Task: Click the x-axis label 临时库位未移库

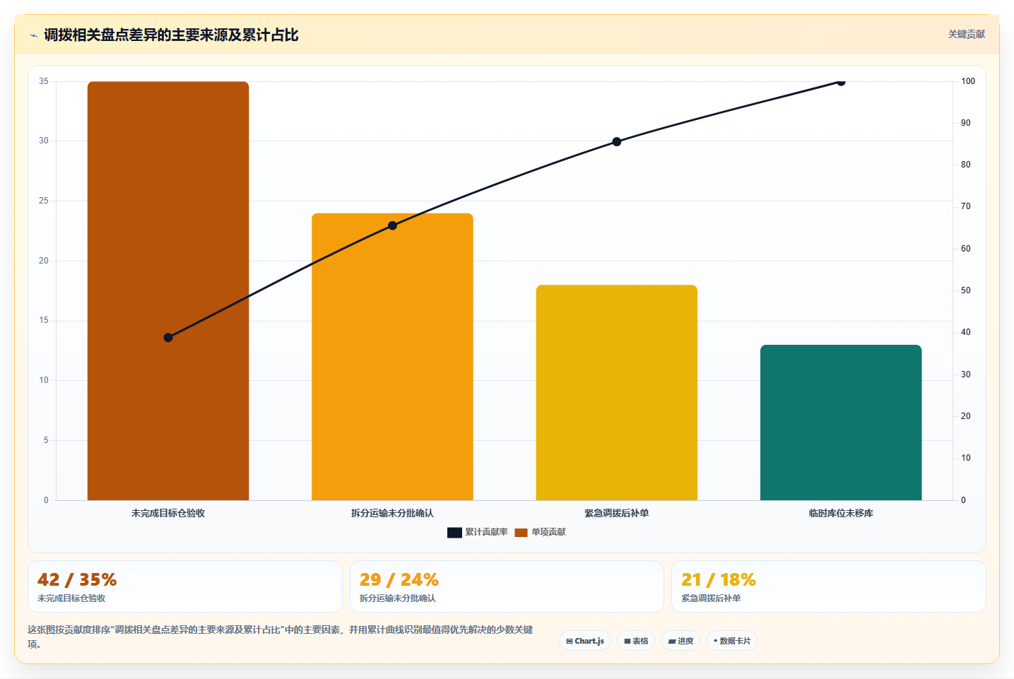Action: coord(841,513)
